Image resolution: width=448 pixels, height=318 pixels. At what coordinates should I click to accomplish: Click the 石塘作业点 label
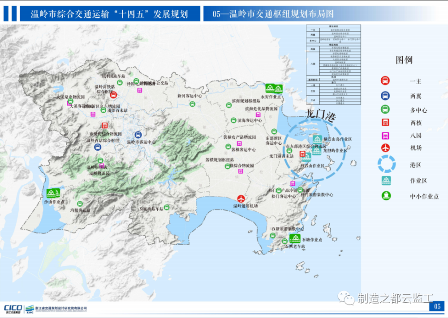[x=312, y=240]
